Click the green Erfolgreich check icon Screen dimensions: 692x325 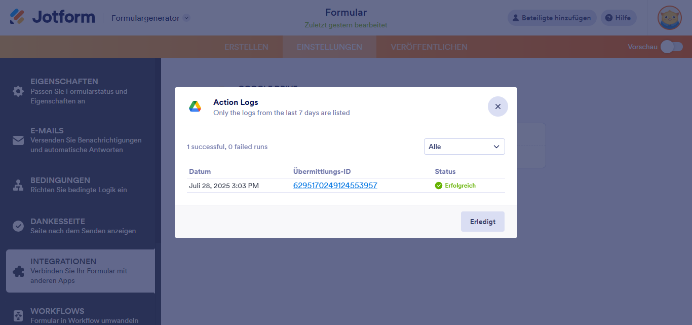click(439, 186)
